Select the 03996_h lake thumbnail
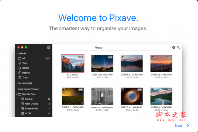Viewport: 198px width, 132px height. (x=132, y=63)
